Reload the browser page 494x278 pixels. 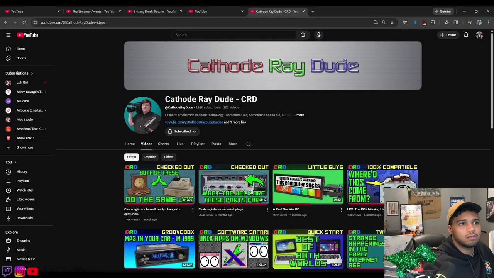click(x=24, y=22)
